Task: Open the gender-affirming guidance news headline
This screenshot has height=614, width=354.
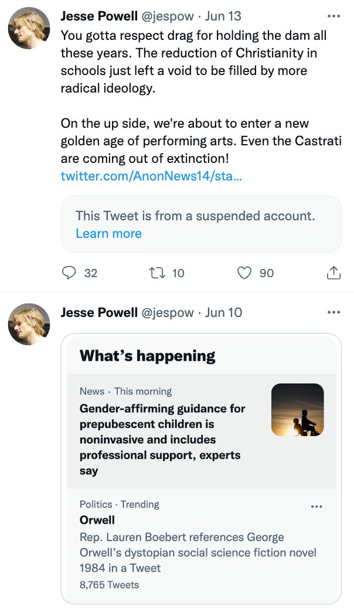Action: click(x=162, y=439)
